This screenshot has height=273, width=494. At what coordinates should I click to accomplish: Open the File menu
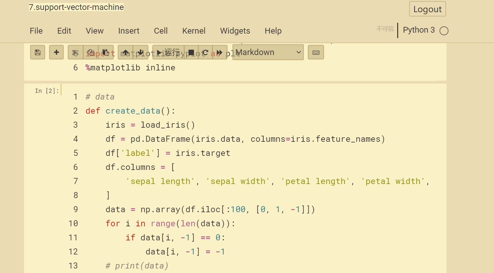[x=36, y=31]
